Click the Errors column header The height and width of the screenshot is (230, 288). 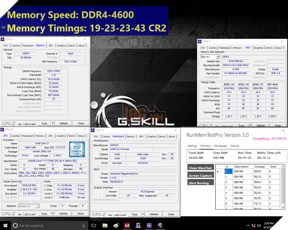pos(273,167)
